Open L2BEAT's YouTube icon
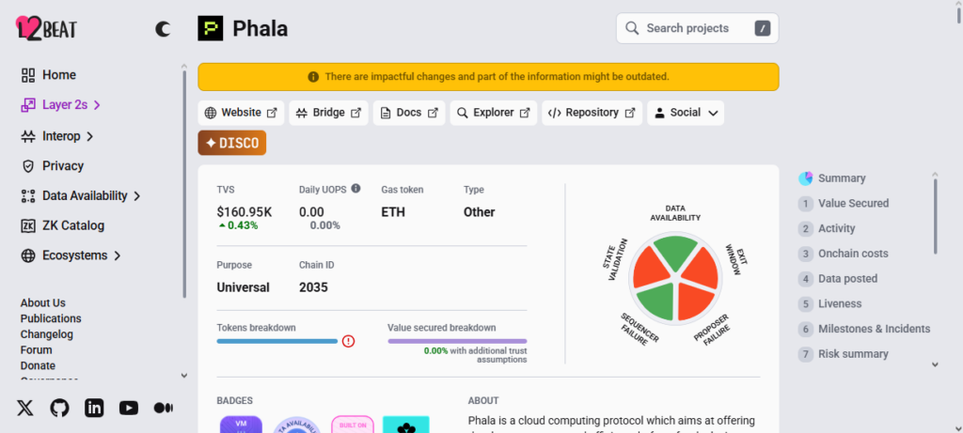963x433 pixels. (x=128, y=408)
